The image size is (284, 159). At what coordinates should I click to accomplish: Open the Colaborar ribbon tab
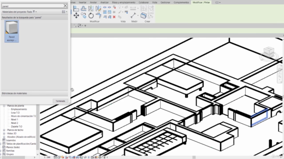(x=144, y=2)
